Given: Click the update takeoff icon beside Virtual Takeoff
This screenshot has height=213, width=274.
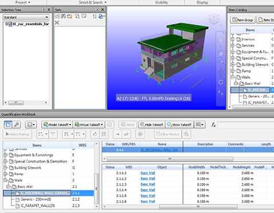Looking at the screenshot, I should tap(109, 124).
